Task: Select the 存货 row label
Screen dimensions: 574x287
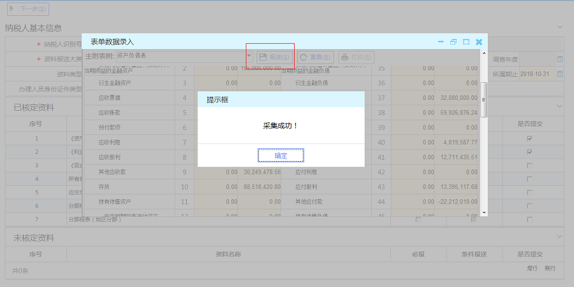Action: 104,187
